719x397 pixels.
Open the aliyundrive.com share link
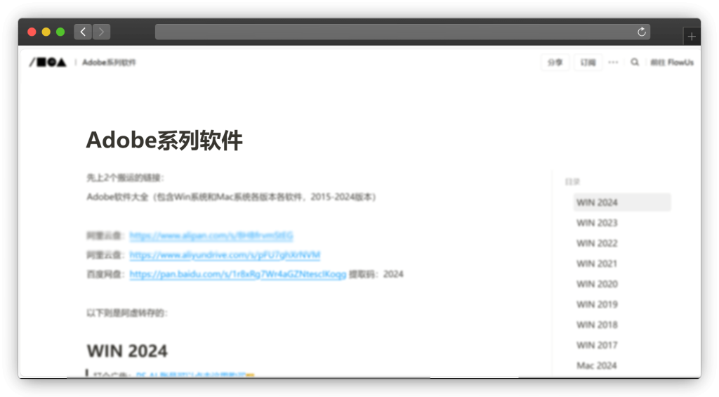(x=225, y=255)
